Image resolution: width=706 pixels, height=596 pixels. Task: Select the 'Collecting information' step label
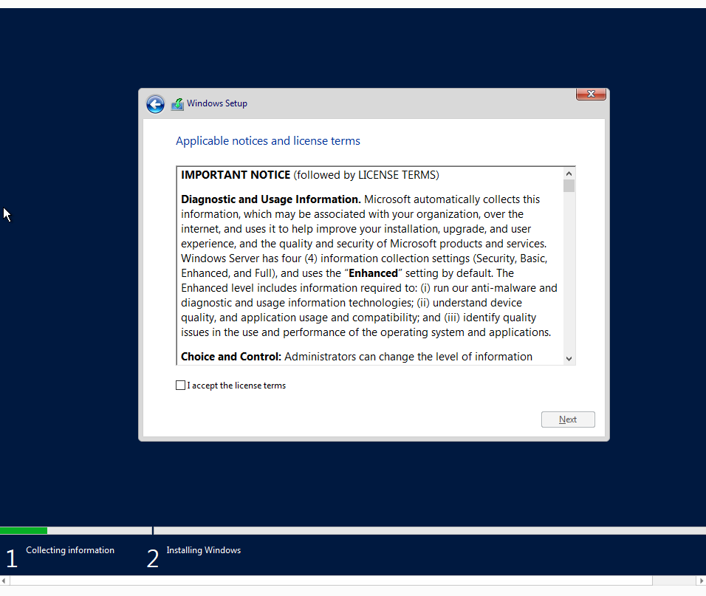coord(70,550)
